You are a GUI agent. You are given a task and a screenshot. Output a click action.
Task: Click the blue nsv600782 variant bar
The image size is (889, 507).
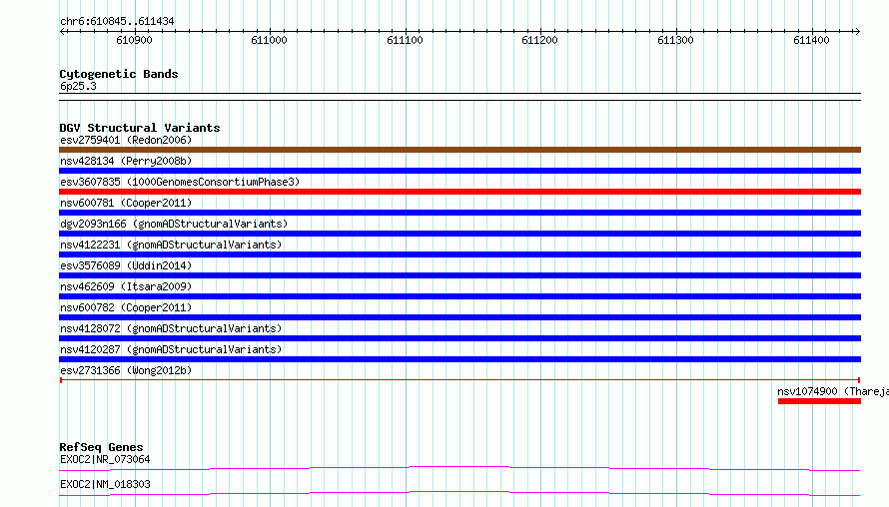tap(459, 317)
